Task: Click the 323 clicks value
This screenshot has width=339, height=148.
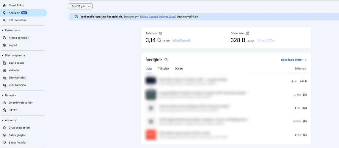Action: [x=305, y=108]
